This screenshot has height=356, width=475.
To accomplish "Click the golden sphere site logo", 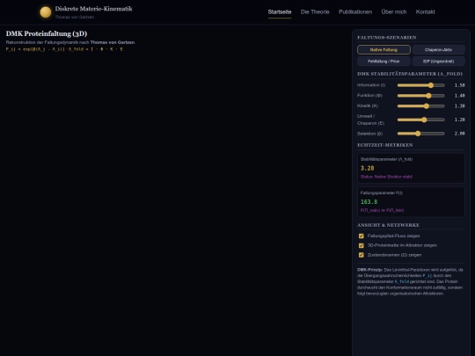I will tap(46, 12).
